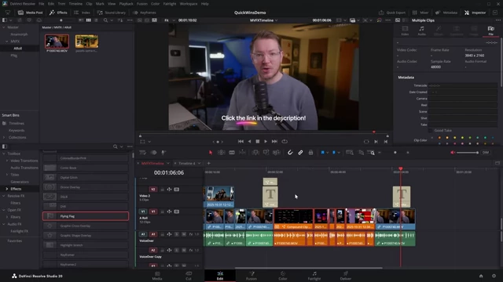Screen dimensions: 503x282
Task: Switch media pool to list view
Action: [96, 20]
